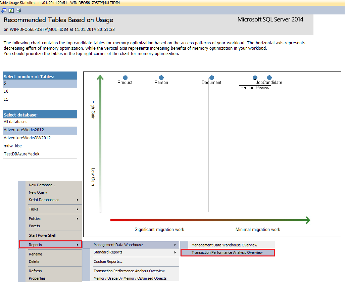Expand the Policies submenu arrow
This screenshot has width=346, height=285.
click(78, 219)
